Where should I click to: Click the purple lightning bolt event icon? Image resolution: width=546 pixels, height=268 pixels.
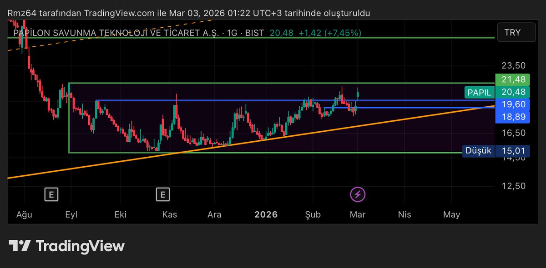click(358, 195)
